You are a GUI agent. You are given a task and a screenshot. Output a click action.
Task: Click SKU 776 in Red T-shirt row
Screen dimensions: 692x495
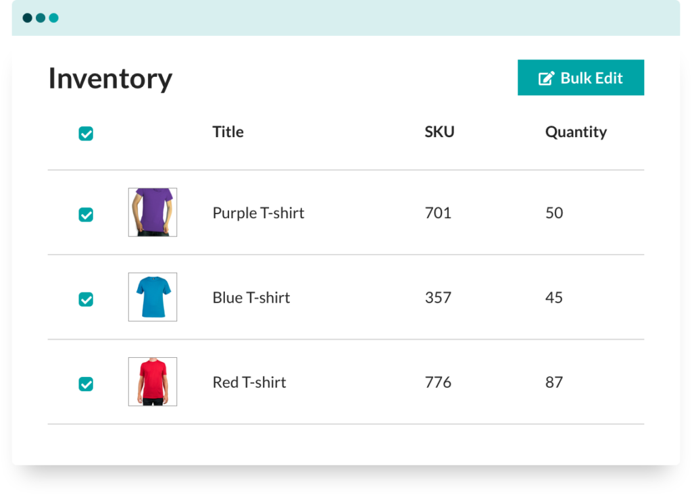click(438, 382)
